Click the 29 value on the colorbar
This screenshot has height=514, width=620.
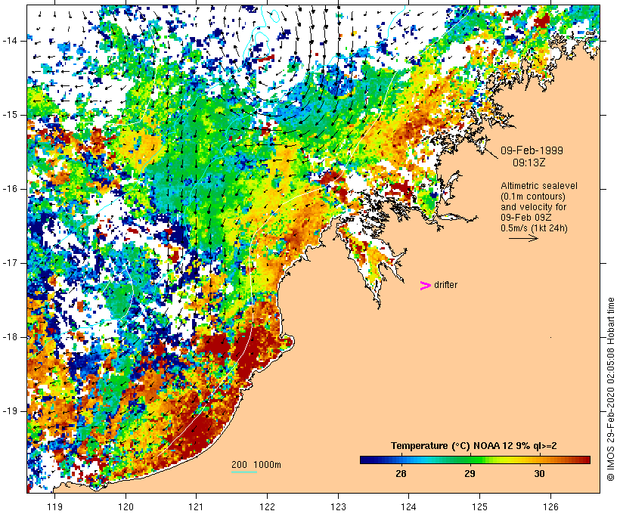(470, 473)
